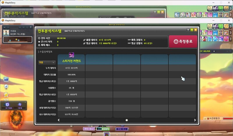Maximize the front MapleStory window
233x136 pixels.
pyautogui.click(x=221, y=20)
